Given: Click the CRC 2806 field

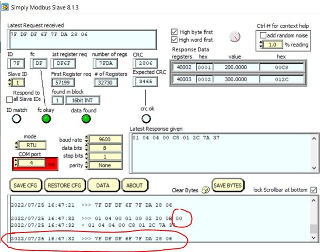Looking at the screenshot, I should (145, 63).
